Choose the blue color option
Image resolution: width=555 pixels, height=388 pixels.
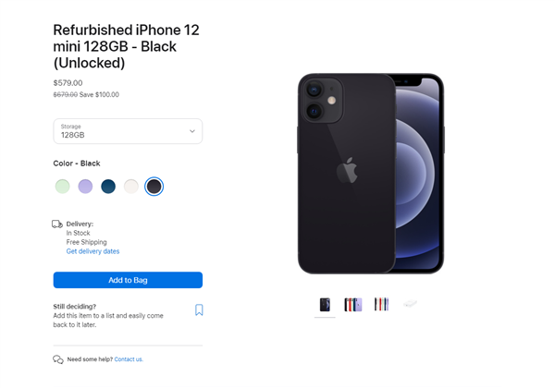click(108, 187)
